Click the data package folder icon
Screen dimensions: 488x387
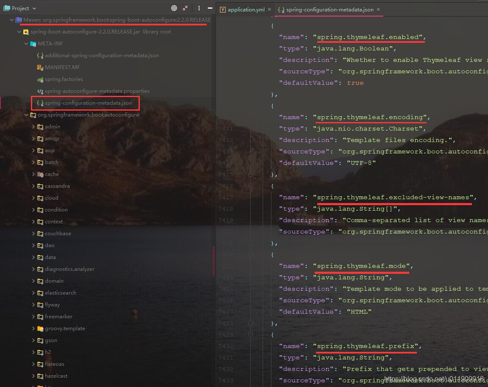point(40,257)
